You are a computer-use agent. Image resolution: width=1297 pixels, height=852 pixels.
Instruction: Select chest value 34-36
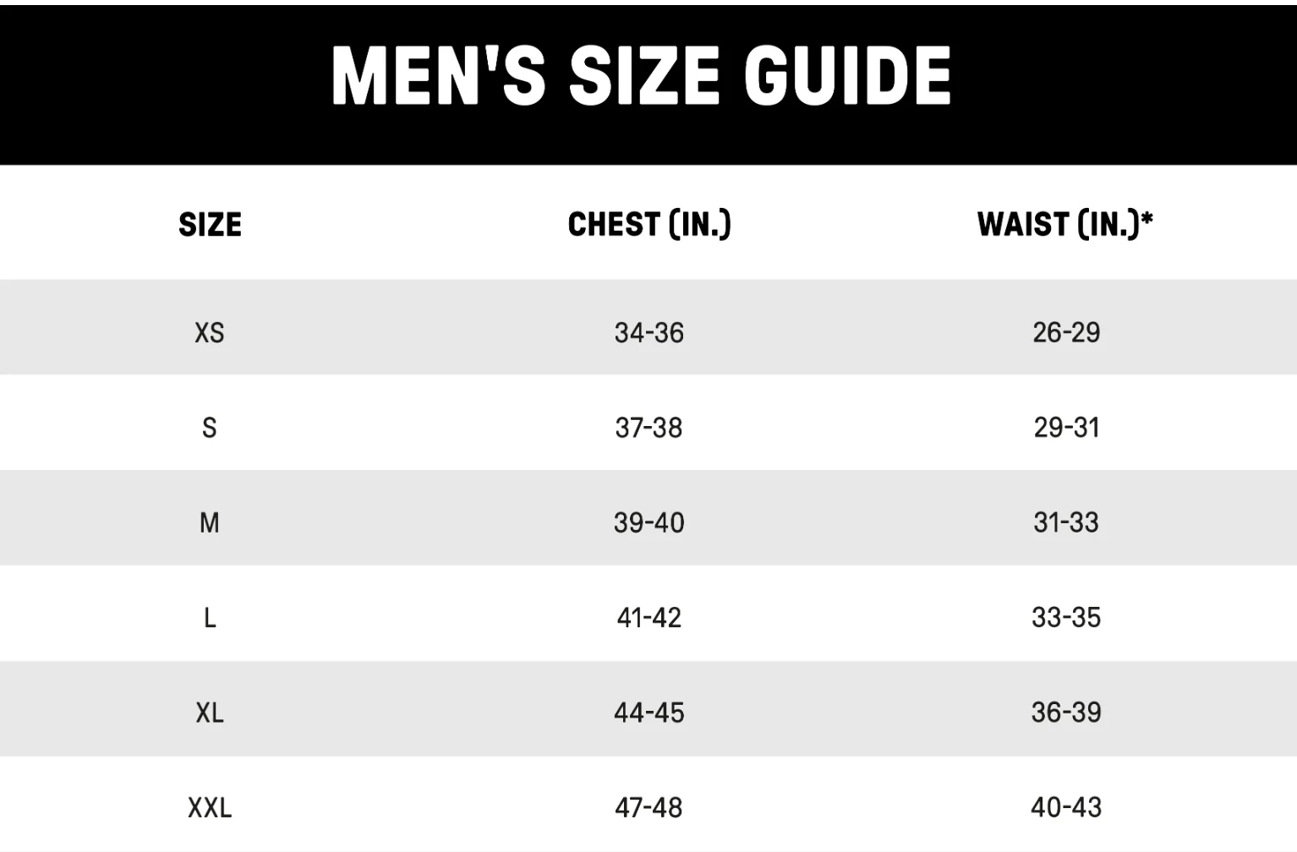coord(649,333)
